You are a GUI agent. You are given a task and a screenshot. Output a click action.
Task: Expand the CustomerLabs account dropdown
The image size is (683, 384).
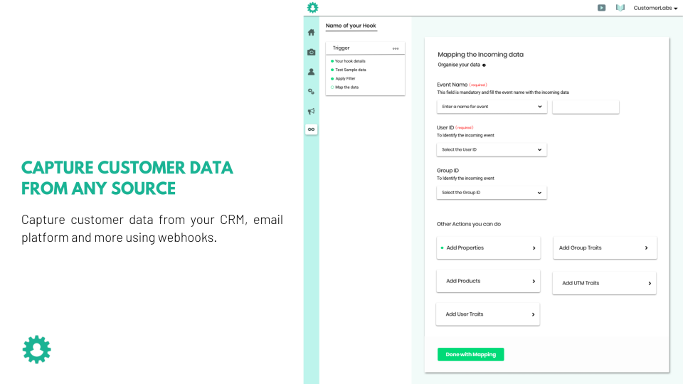pos(655,8)
